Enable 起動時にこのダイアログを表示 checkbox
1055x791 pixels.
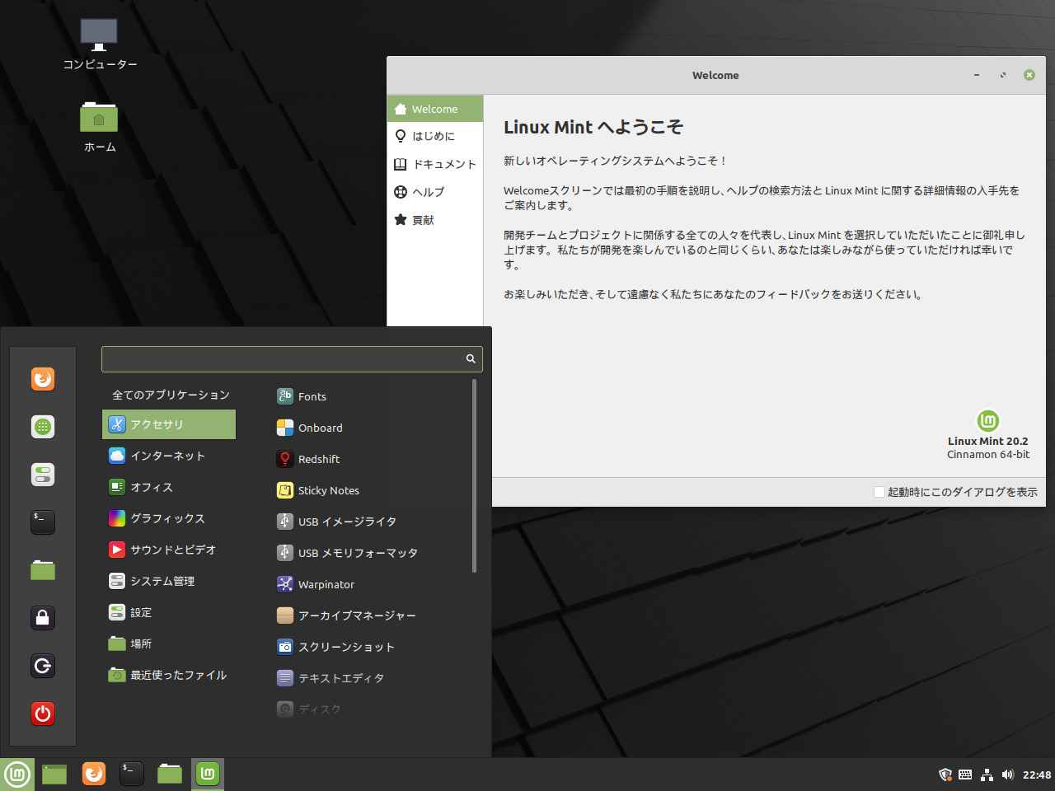point(879,491)
